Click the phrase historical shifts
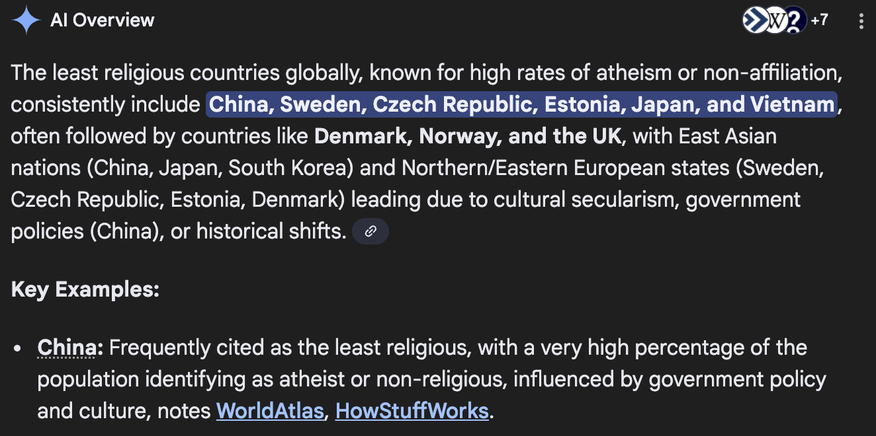 (271, 231)
